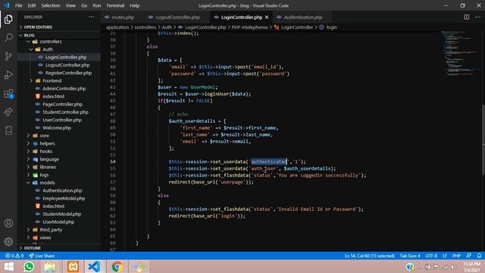The width and height of the screenshot is (485, 273).
Task: Open the Run menu
Action: pyautogui.click(x=96, y=5)
